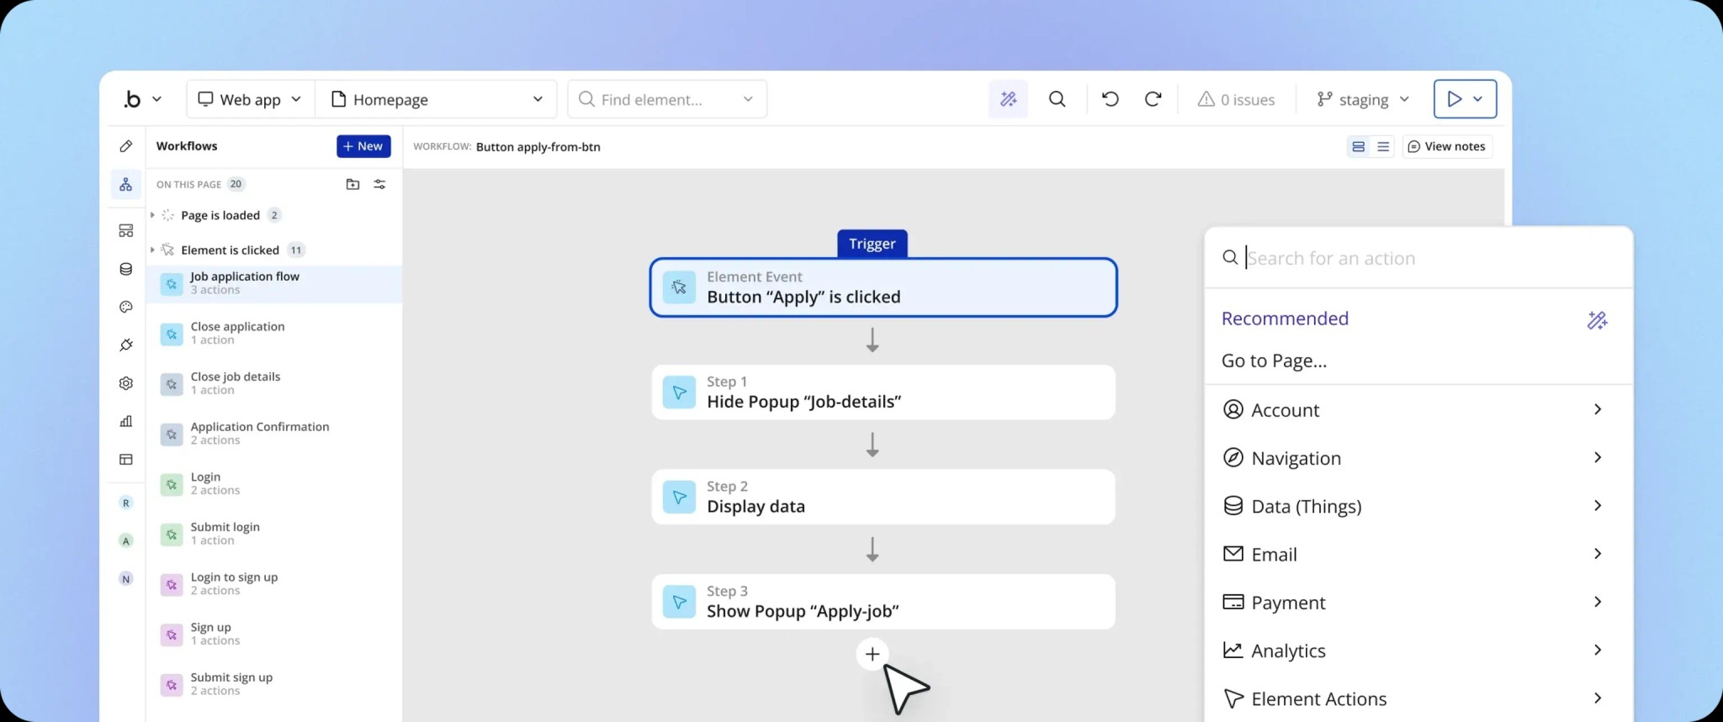Open the Logs bar chart sidebar icon
Screen dimensions: 1723x722
tap(126, 421)
